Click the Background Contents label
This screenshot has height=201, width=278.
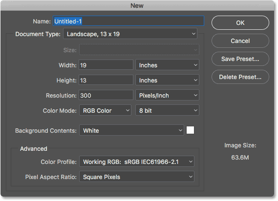[46, 131]
